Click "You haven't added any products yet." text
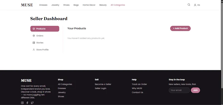223x105 pixels. [86, 38]
